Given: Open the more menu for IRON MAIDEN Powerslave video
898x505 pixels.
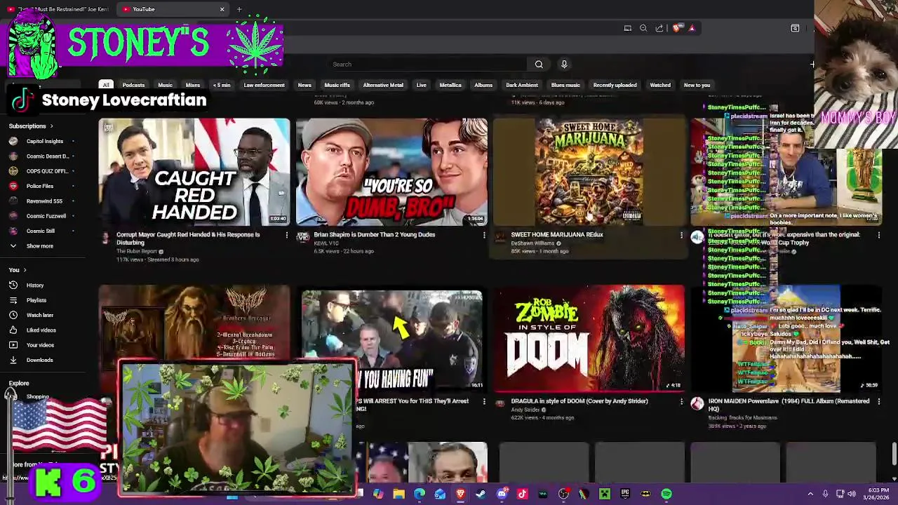Looking at the screenshot, I should pos(878,401).
